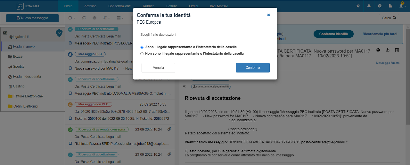Open the Fatture Elettroniche folder
Viewport: 410px width, 165px height.
(28, 96)
